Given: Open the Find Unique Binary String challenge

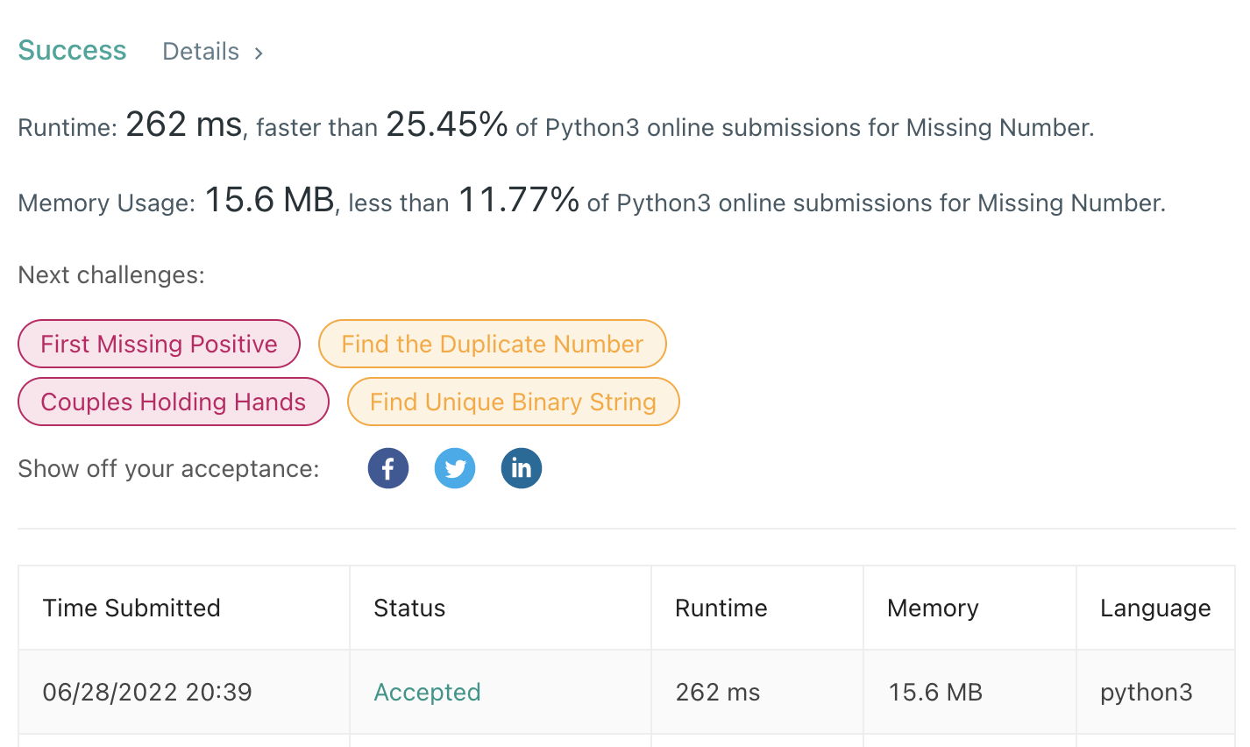Looking at the screenshot, I should pyautogui.click(x=513, y=402).
